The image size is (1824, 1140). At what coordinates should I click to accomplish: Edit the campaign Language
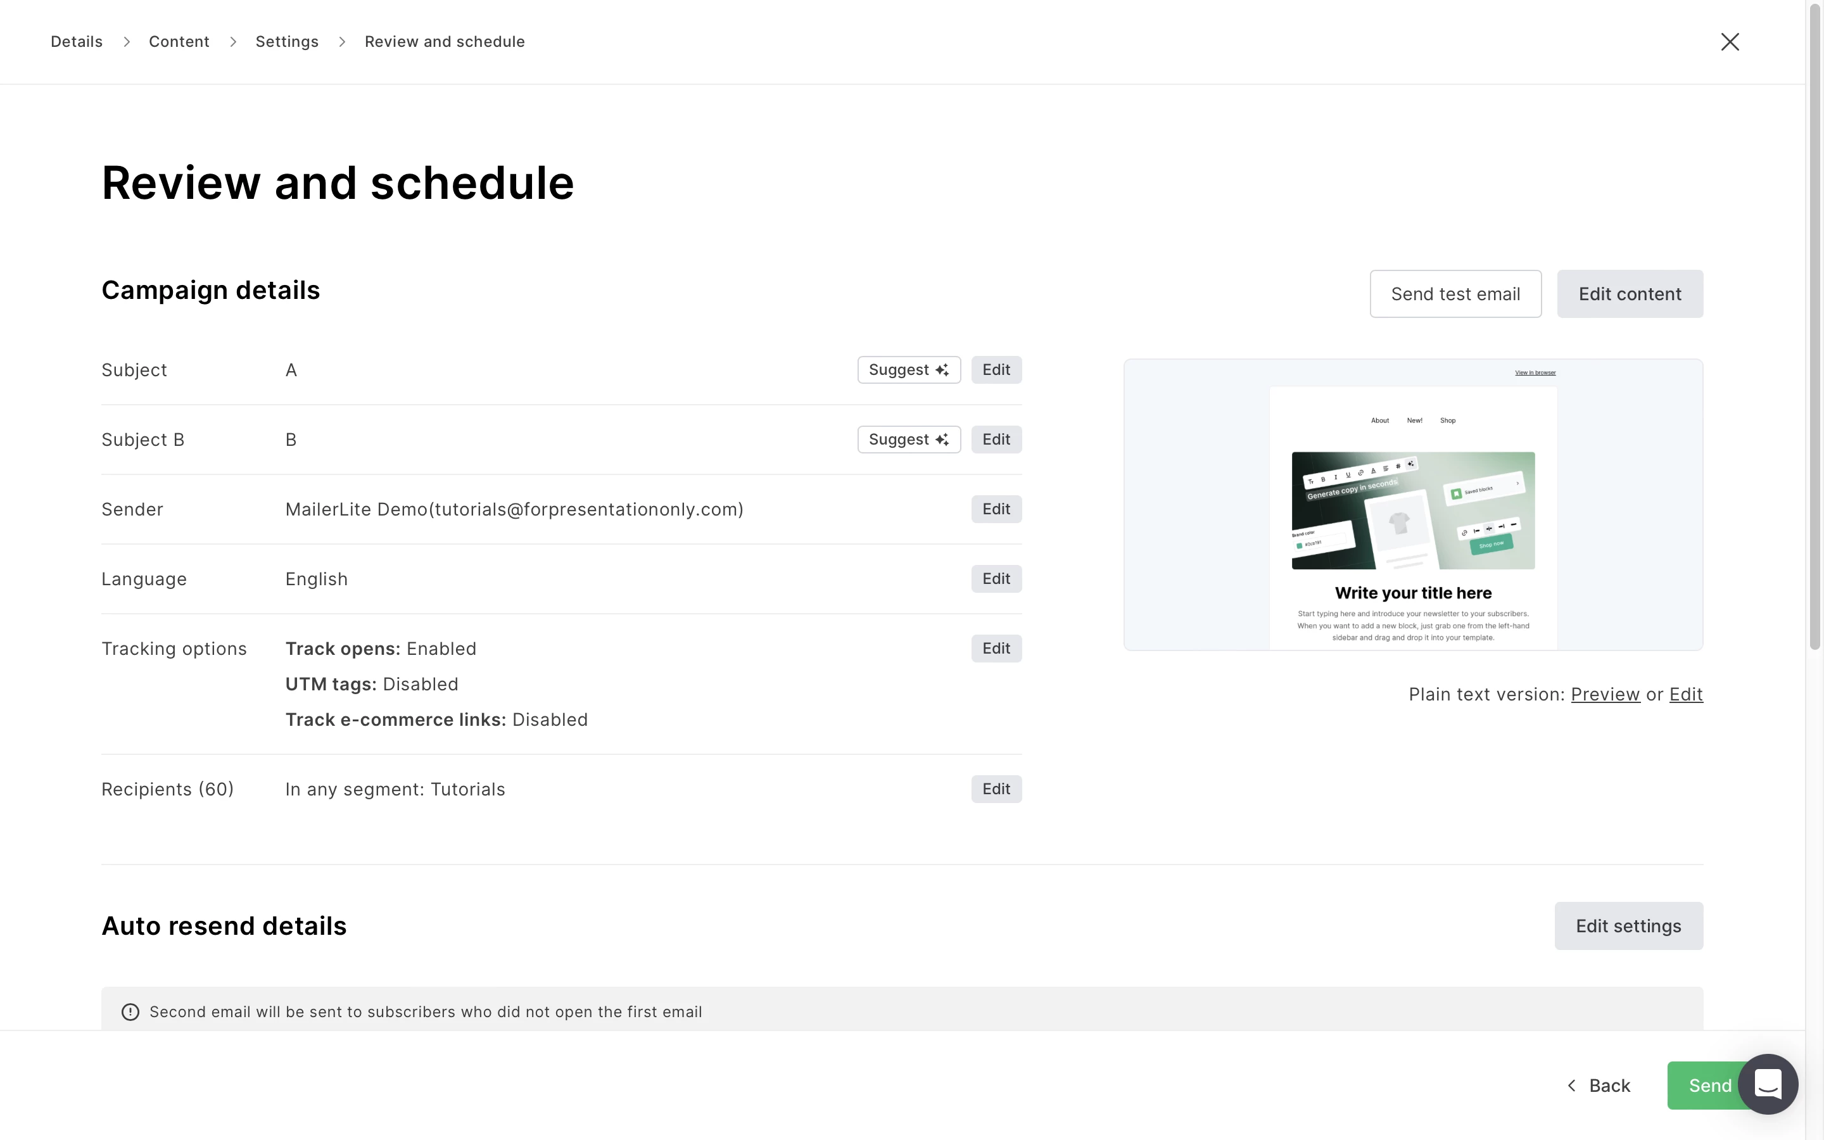(996, 579)
